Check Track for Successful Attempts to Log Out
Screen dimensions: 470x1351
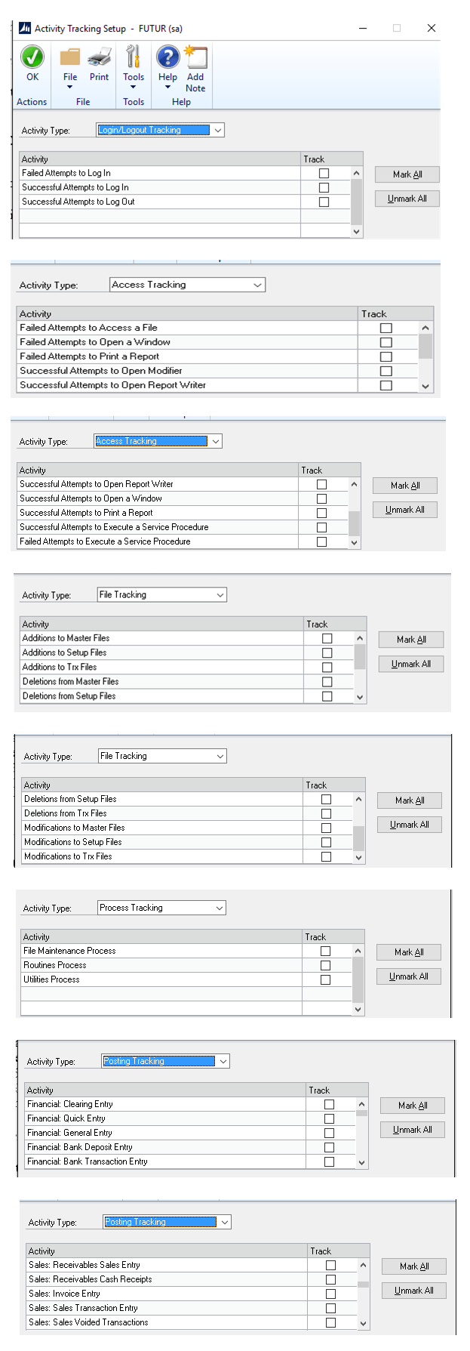[324, 202]
